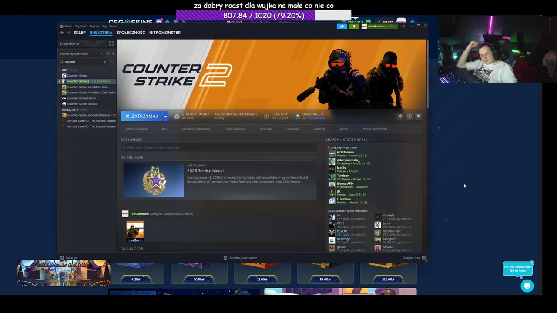Open the blue announcements megaphone button
Screen dimensions: 557x313
tap(342, 26)
